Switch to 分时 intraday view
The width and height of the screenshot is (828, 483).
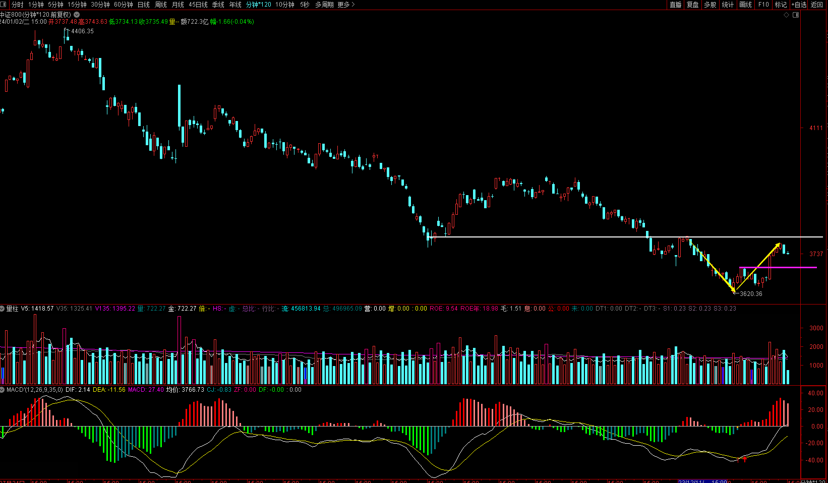(x=18, y=5)
